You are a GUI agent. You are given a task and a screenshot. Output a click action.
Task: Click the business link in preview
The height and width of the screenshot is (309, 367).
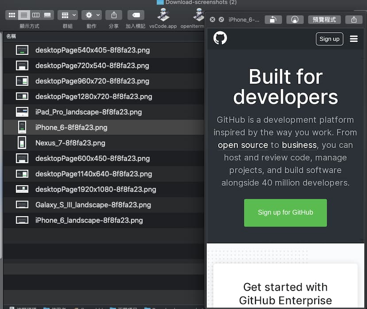point(299,145)
